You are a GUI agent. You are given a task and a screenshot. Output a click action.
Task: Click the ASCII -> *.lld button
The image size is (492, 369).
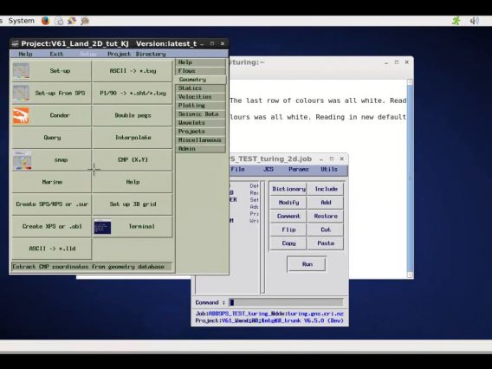point(51,249)
